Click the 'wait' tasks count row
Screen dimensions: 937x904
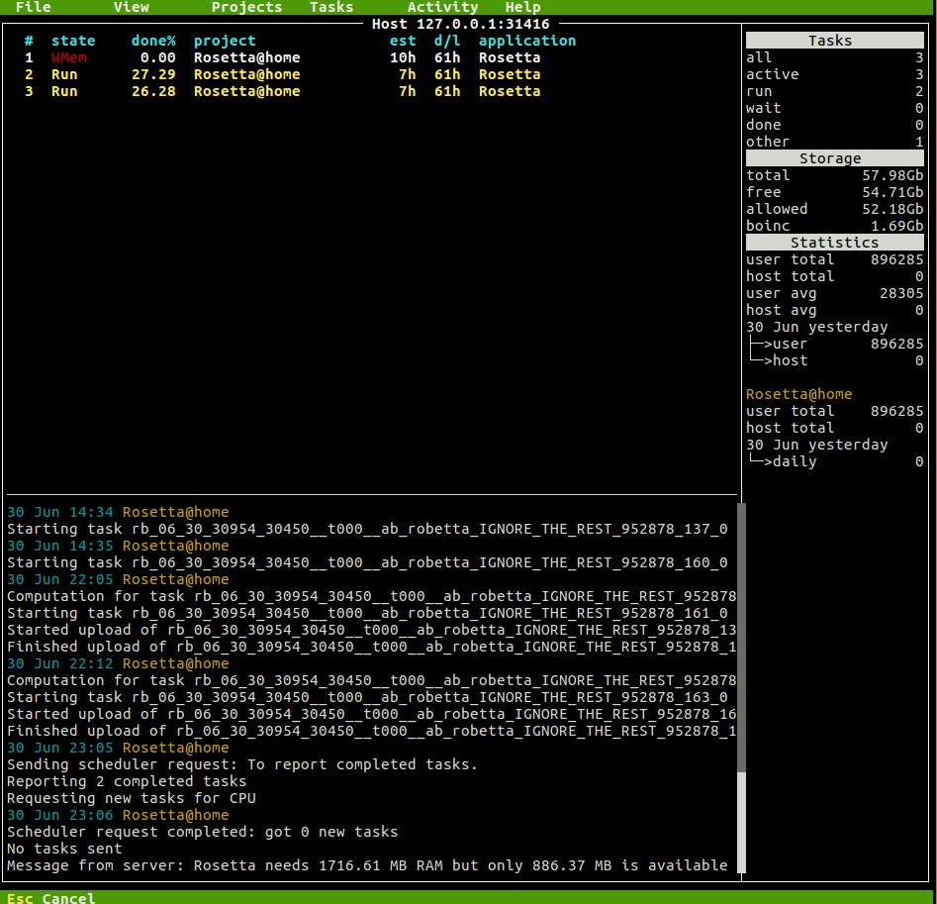tap(834, 108)
